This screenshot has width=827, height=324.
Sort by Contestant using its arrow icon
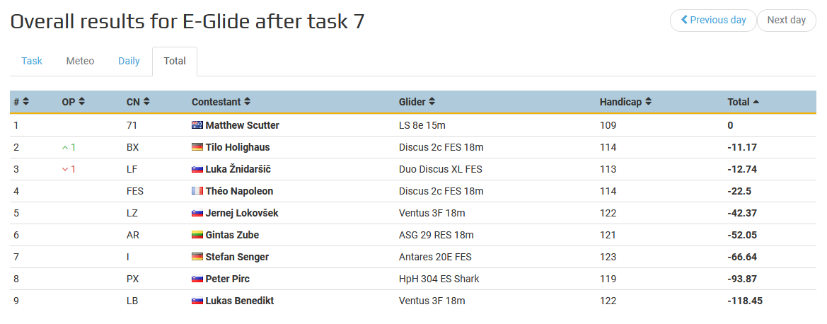click(x=248, y=102)
